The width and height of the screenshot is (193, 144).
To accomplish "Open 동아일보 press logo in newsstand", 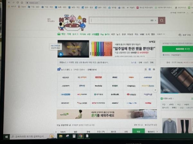I will (98, 94).
